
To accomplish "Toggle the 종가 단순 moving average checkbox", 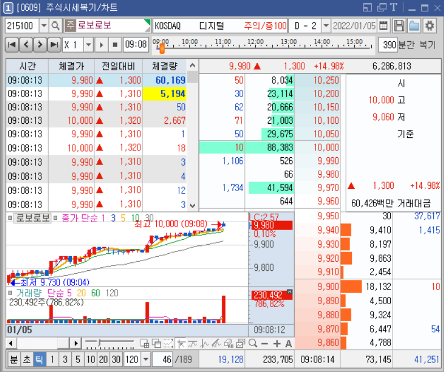I will pos(55,218).
